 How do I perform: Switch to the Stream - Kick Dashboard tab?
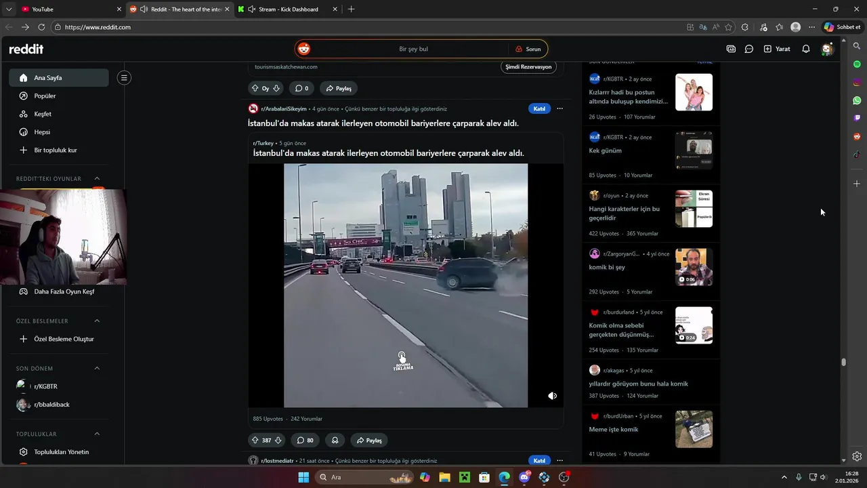point(288,9)
